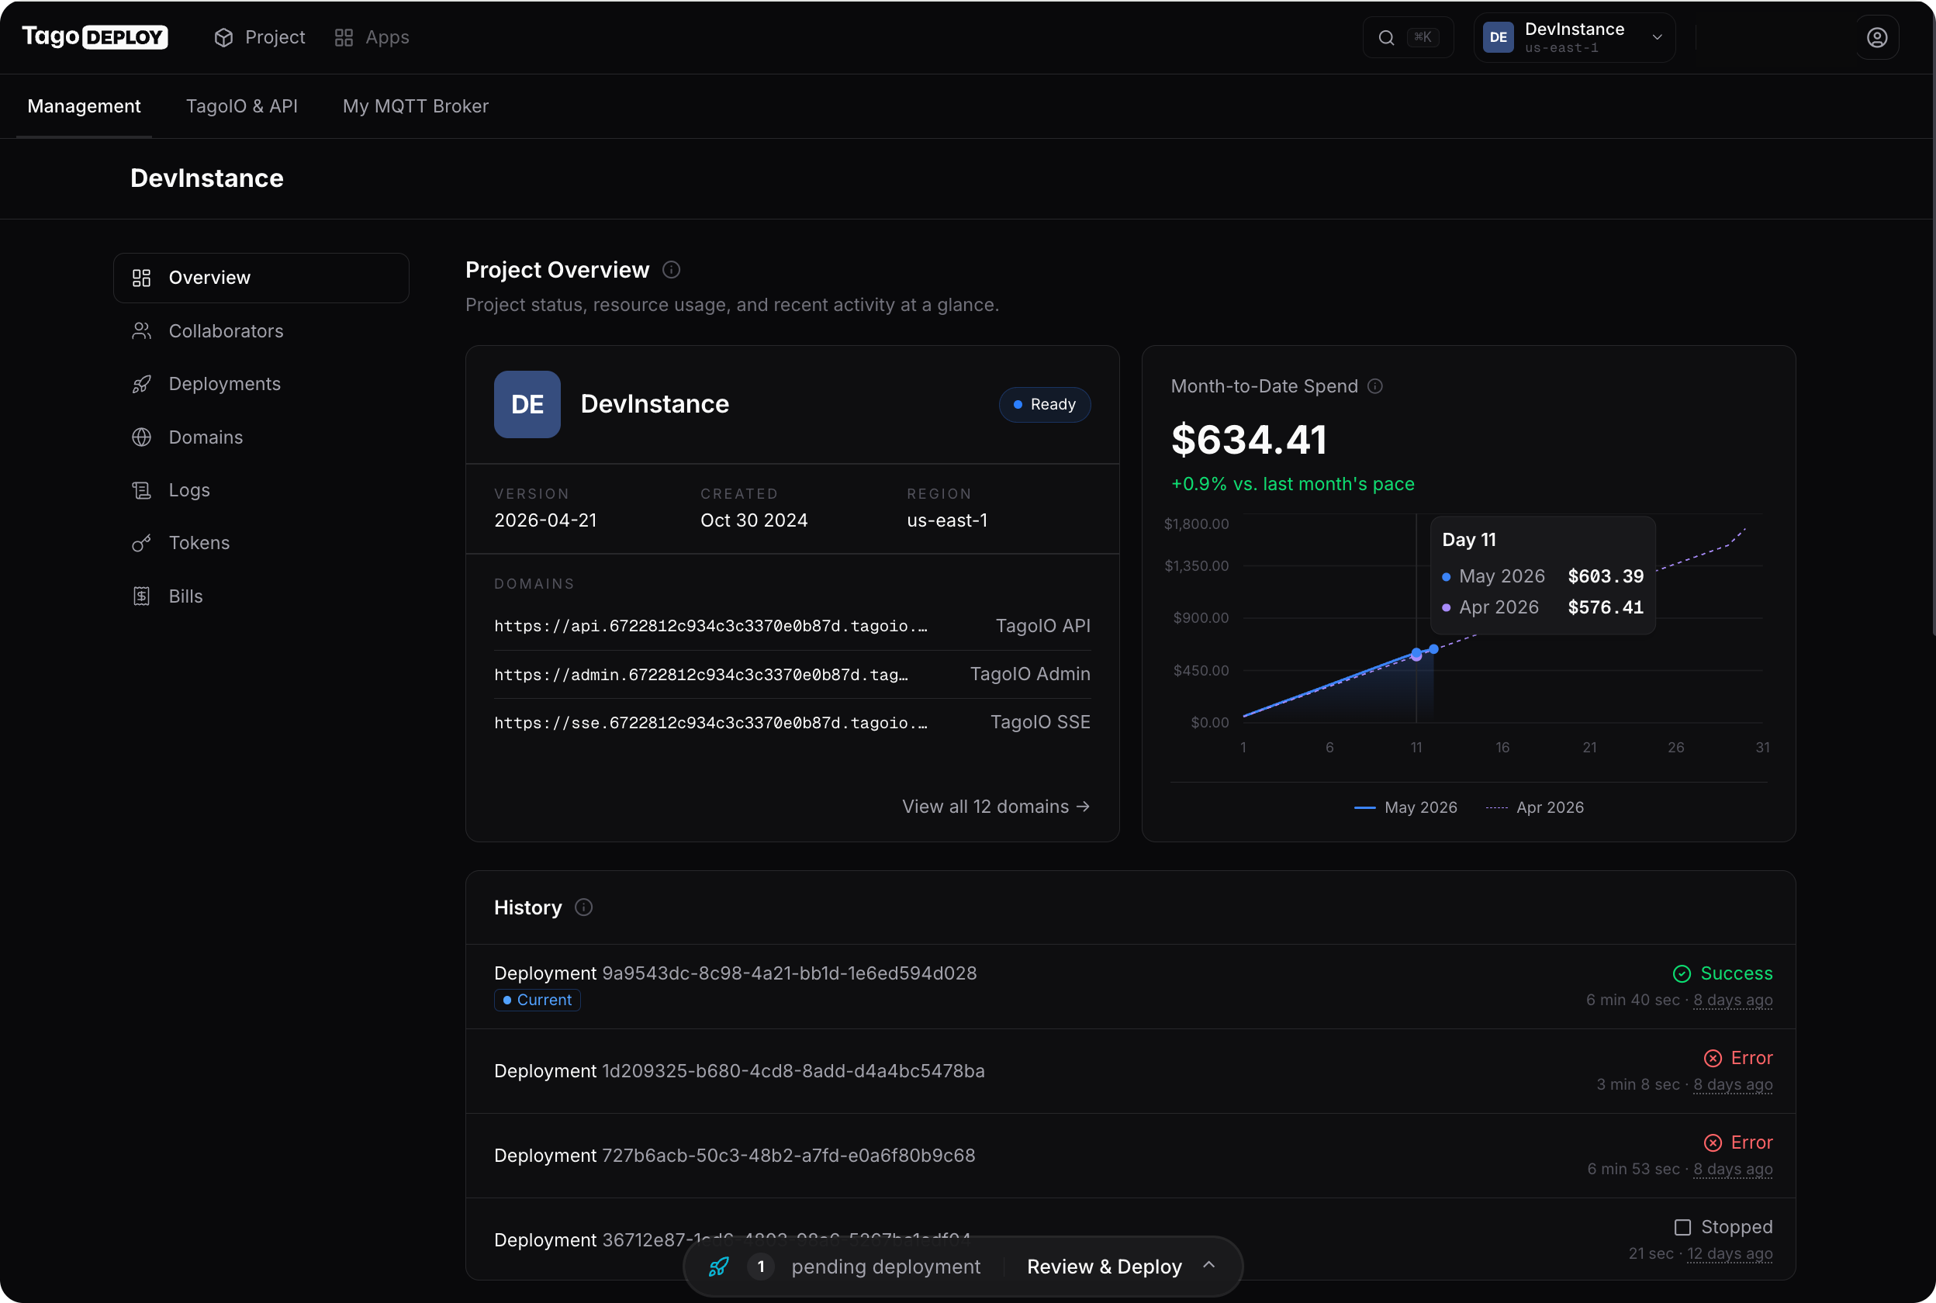Click the $603.39 value in the chart tooltip
The image size is (1936, 1303).
pyautogui.click(x=1606, y=577)
